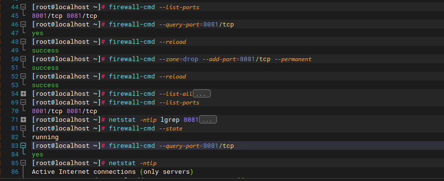Click the '--list-all' option on line 54
Image resolution: width=444 pixels, height=181 pixels.
(176, 93)
